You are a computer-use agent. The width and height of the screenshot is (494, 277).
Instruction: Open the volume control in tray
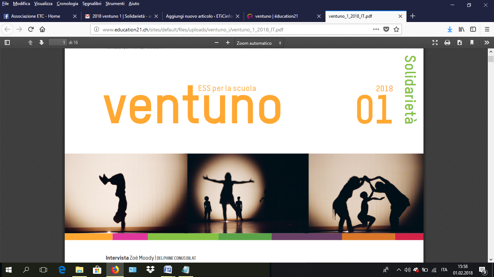[407, 270]
